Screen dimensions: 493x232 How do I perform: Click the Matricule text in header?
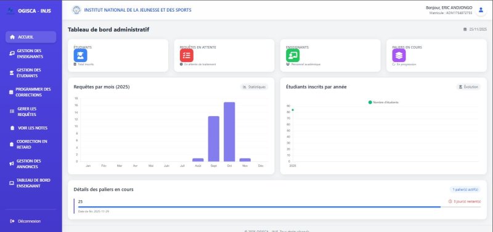point(450,13)
